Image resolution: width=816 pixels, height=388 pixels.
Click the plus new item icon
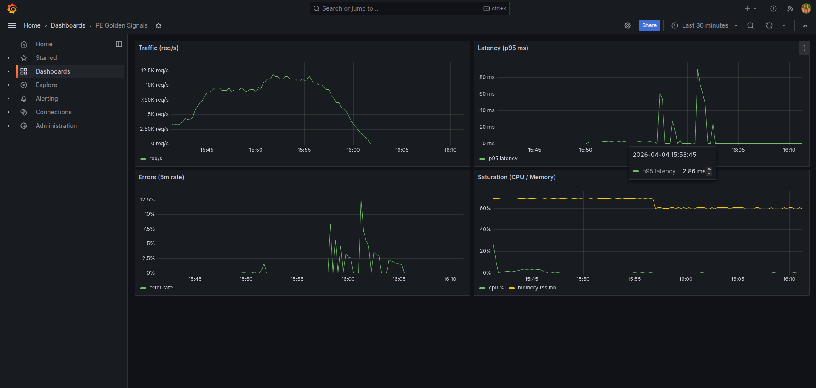click(747, 8)
